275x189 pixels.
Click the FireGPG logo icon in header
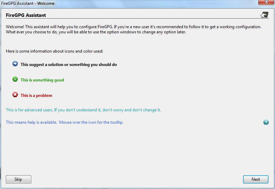point(264,15)
